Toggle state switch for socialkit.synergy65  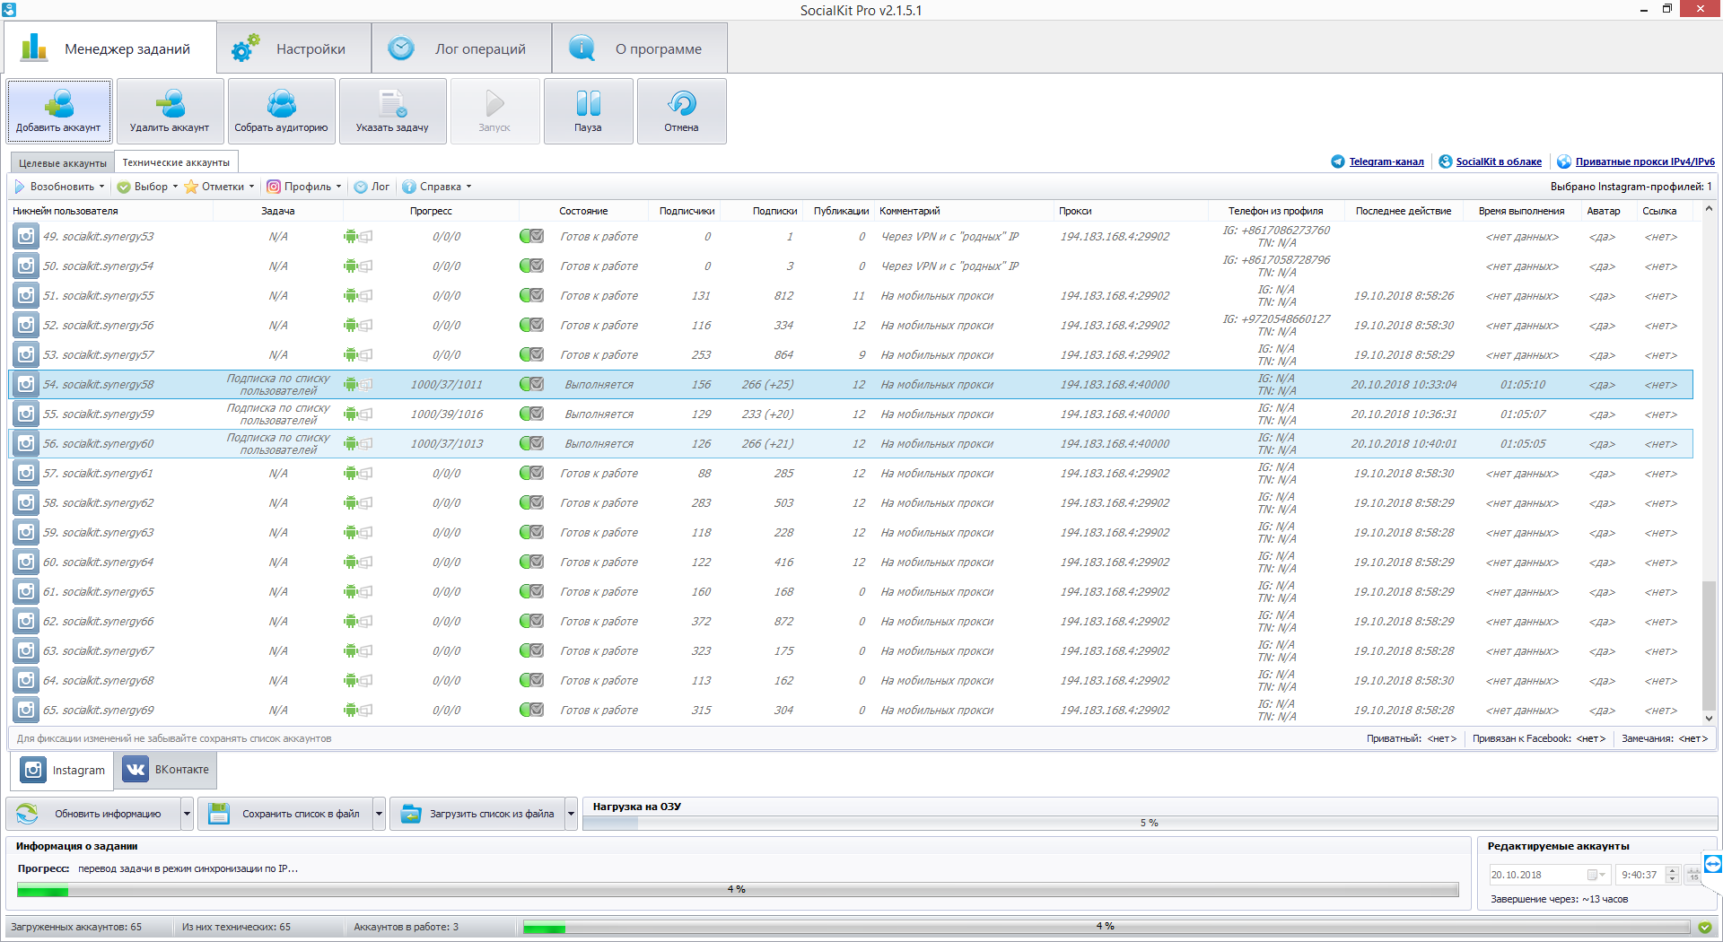click(531, 592)
